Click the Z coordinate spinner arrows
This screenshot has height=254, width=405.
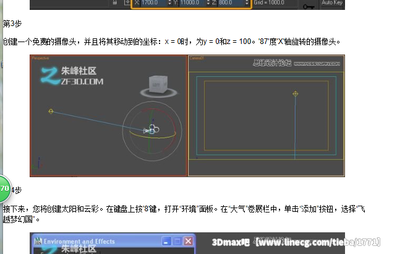247,2
